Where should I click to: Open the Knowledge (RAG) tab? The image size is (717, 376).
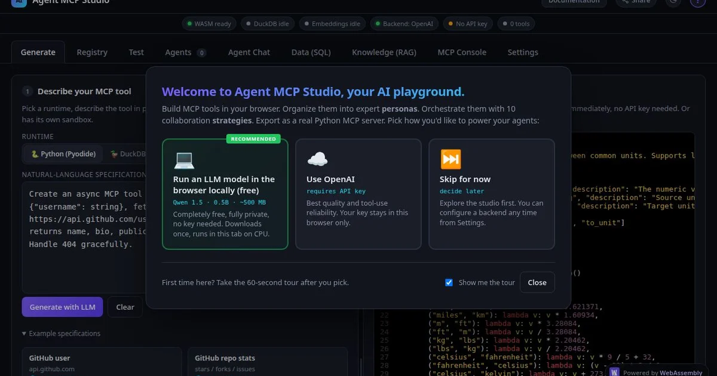pyautogui.click(x=384, y=53)
